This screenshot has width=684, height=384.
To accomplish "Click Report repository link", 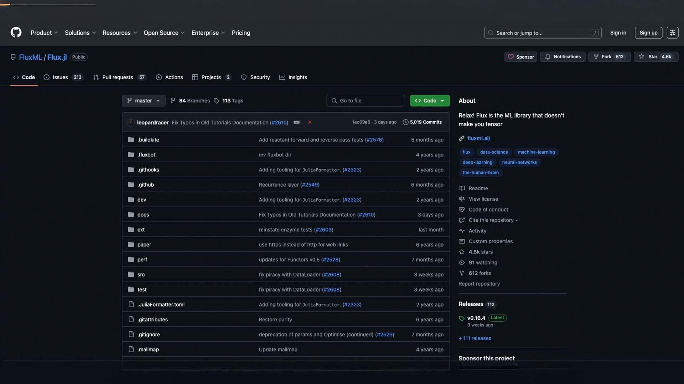I will [x=479, y=284].
